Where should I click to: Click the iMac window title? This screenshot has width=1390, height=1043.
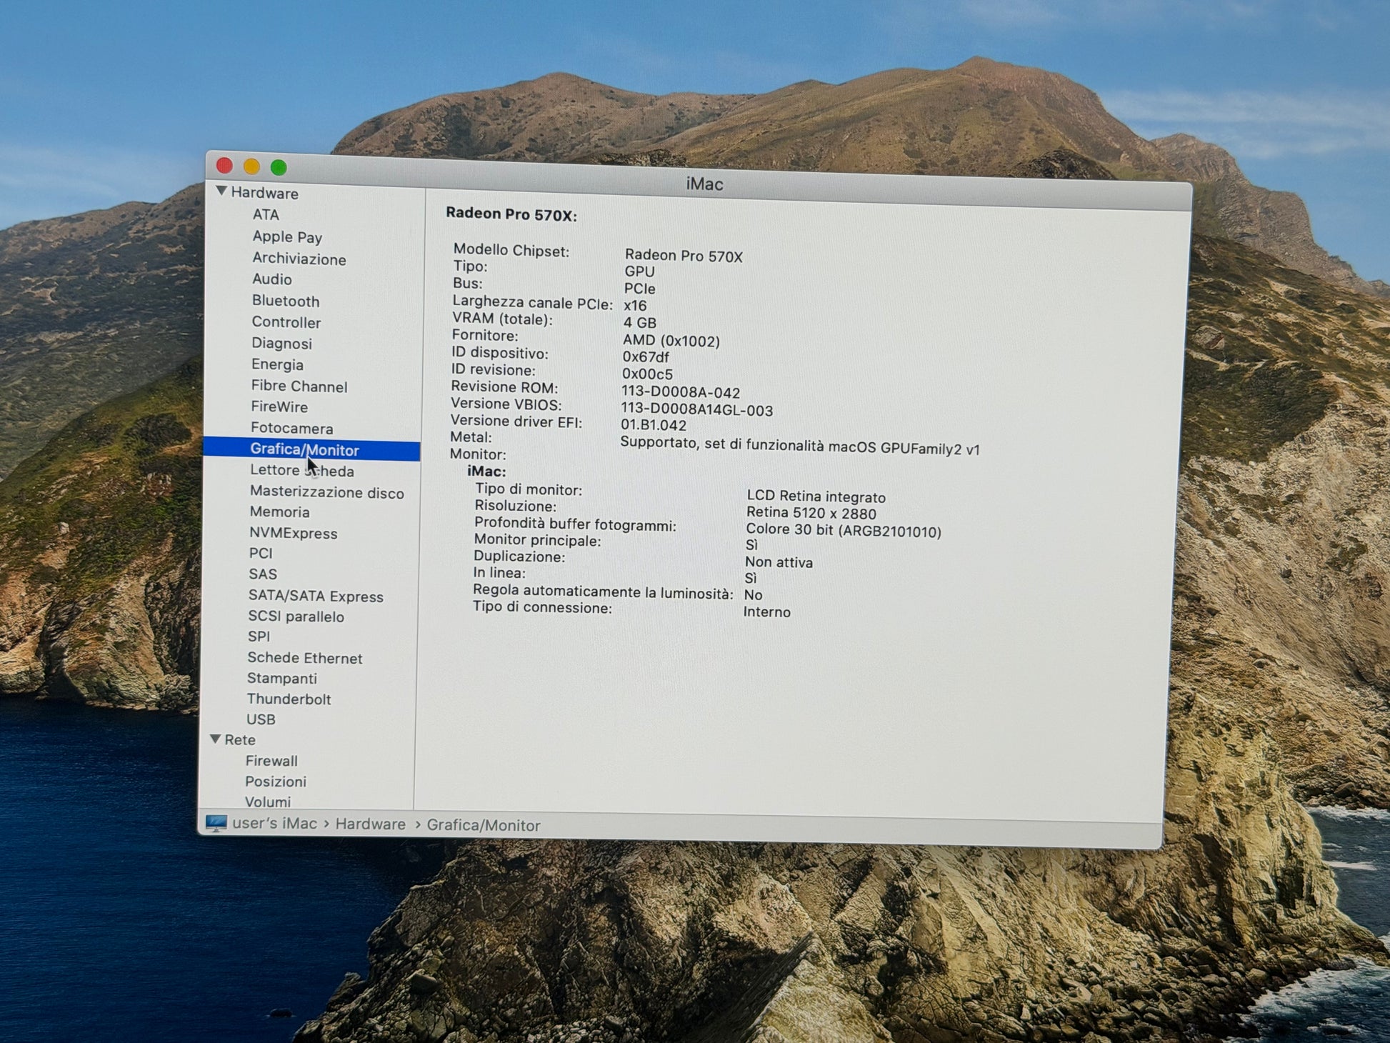coord(704,184)
